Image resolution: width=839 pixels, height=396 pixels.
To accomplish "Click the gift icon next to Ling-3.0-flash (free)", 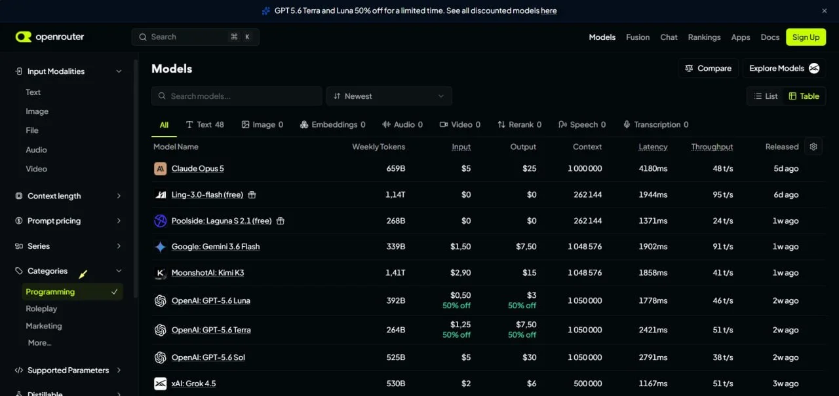I will point(252,194).
